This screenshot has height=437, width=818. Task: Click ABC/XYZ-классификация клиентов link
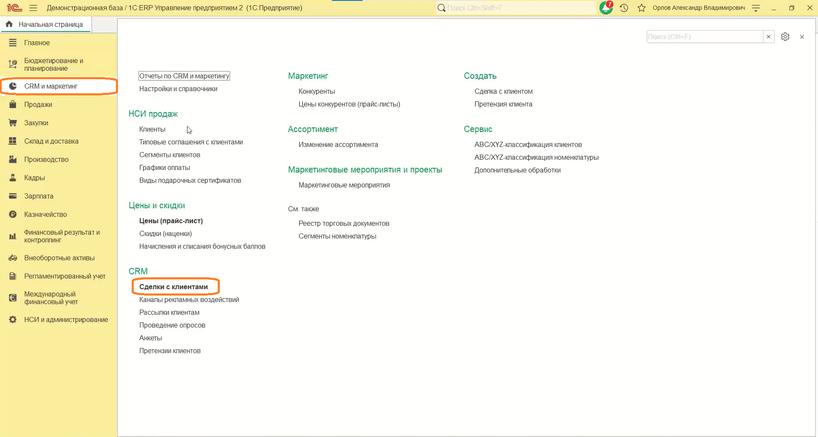click(528, 144)
